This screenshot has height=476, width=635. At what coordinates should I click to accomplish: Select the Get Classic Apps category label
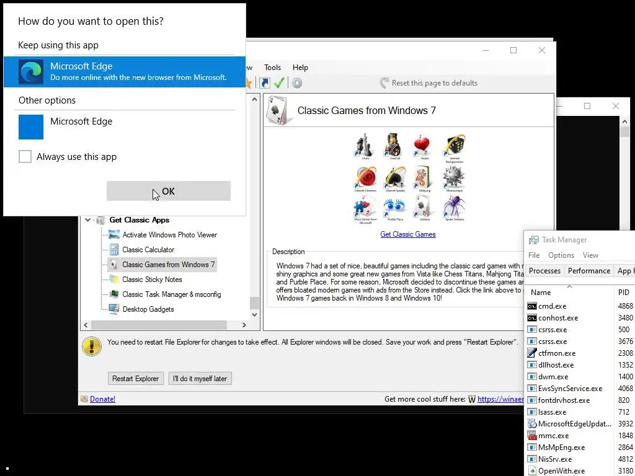pos(140,220)
